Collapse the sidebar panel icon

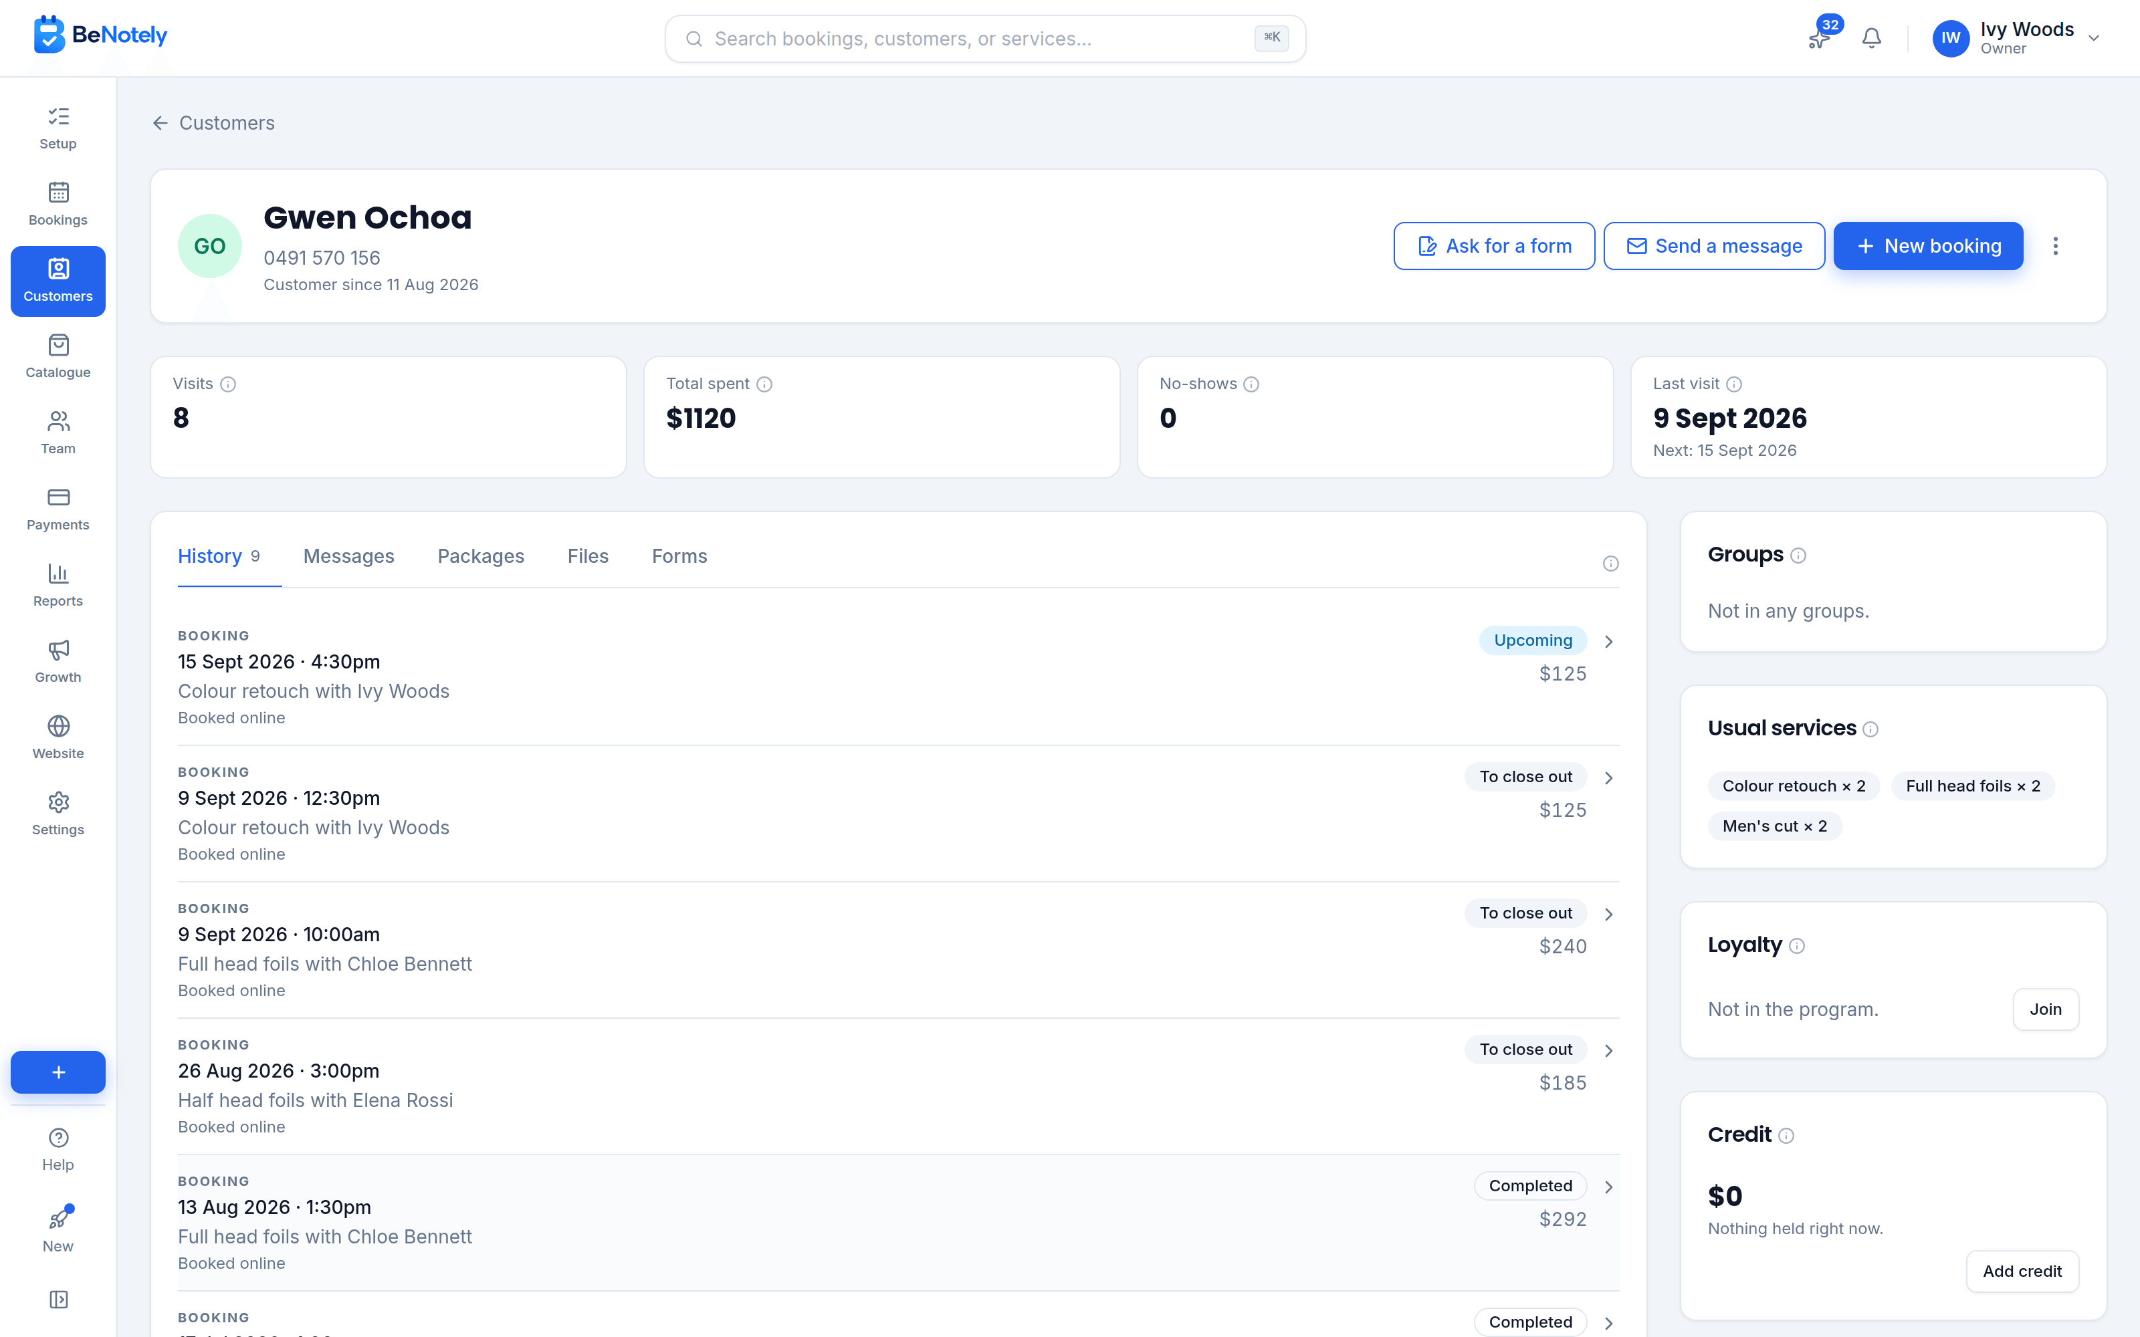58,1299
